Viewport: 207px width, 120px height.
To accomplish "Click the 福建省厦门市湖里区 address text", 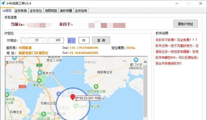I will [33, 53].
